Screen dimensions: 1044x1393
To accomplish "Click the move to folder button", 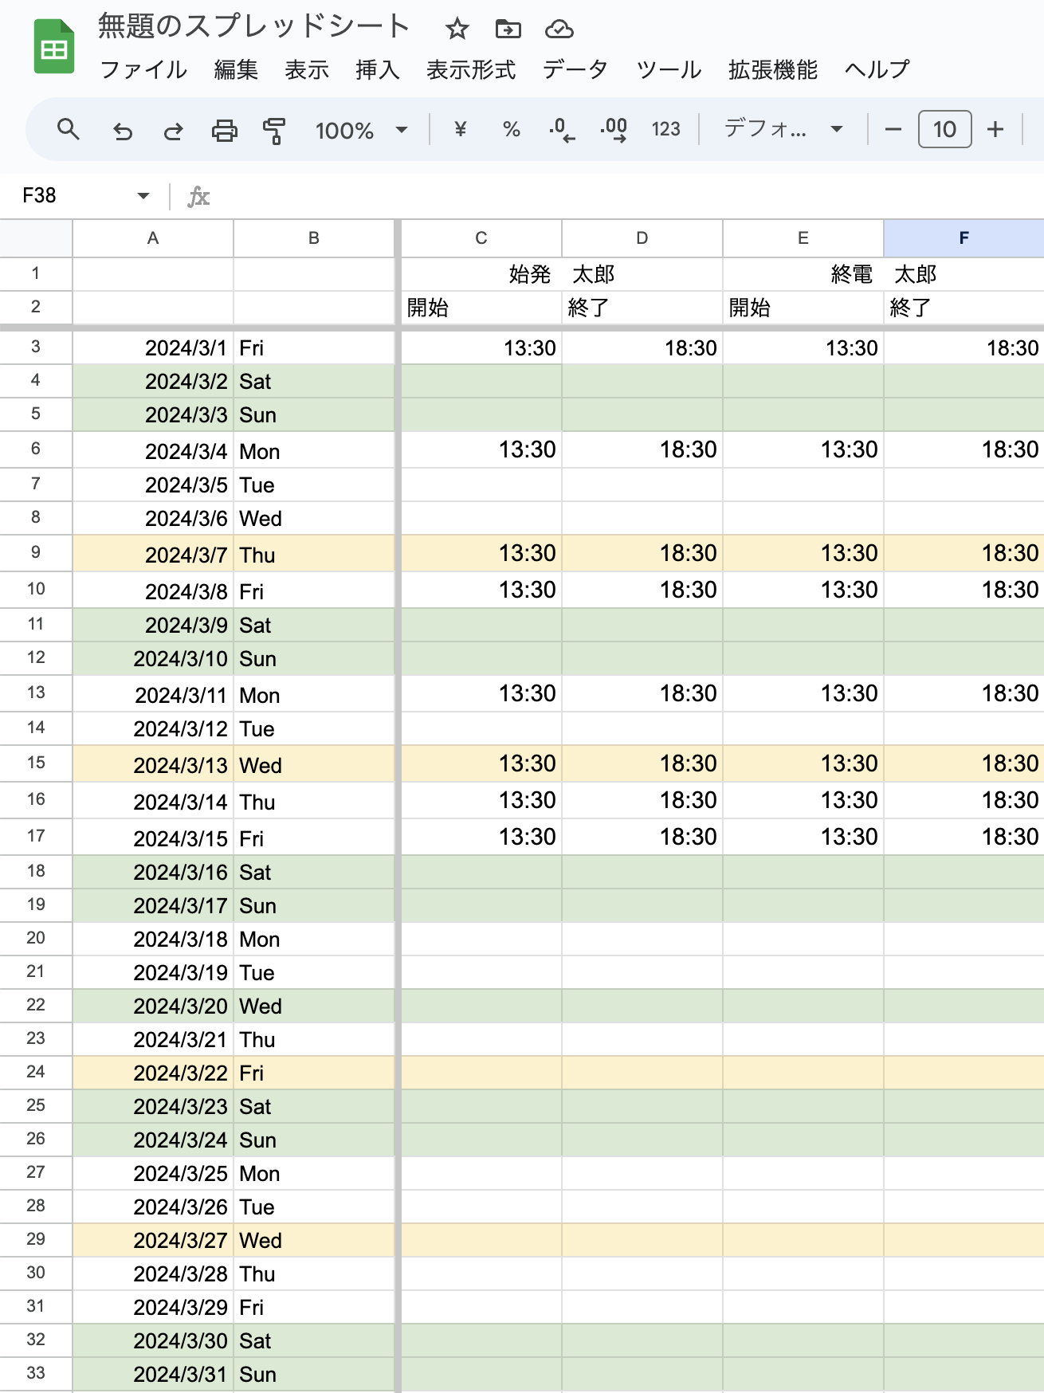I will click(508, 29).
